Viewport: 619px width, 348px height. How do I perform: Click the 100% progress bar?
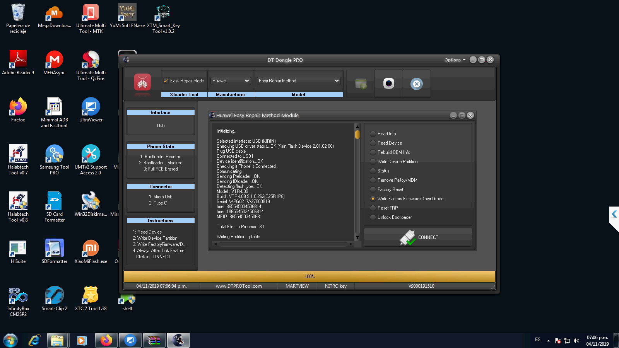(x=309, y=276)
